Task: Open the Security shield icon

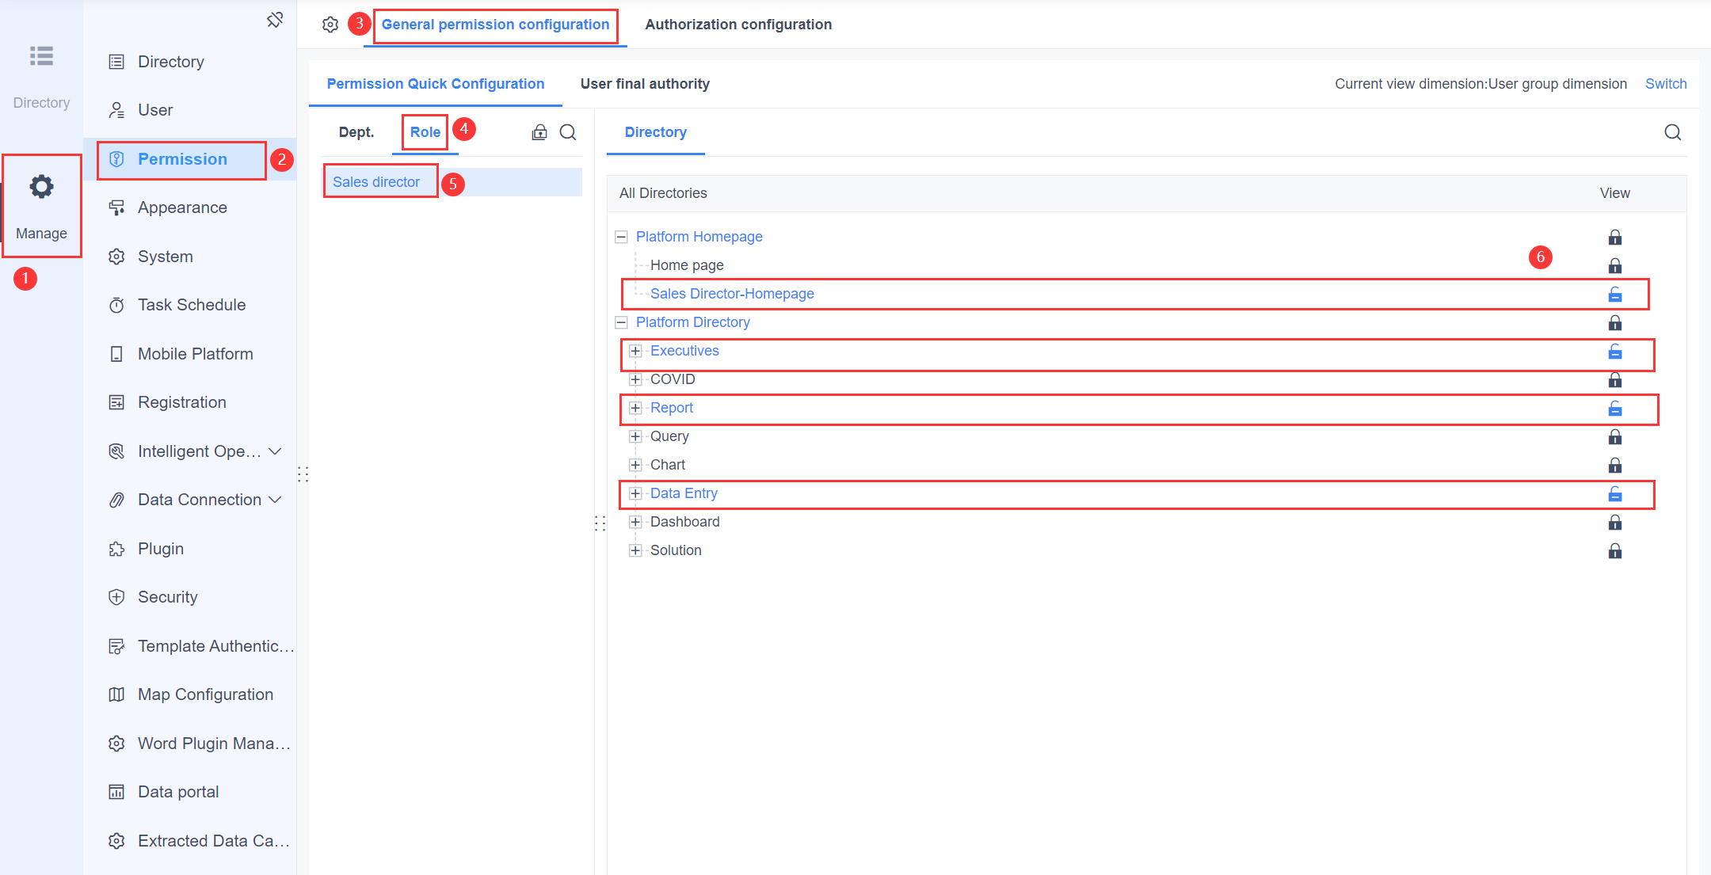Action: (116, 596)
